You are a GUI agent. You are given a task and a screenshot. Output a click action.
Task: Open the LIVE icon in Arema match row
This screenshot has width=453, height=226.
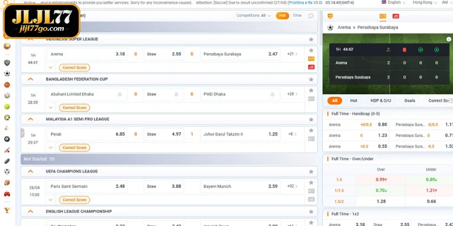pyautogui.click(x=311, y=67)
